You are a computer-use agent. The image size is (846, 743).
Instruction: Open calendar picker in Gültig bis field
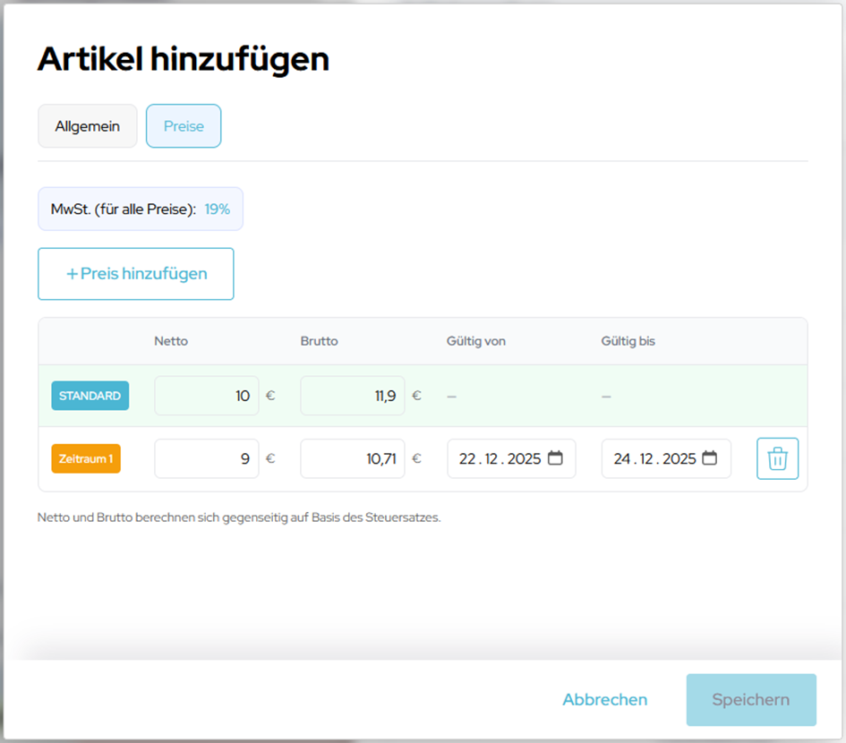click(x=710, y=458)
